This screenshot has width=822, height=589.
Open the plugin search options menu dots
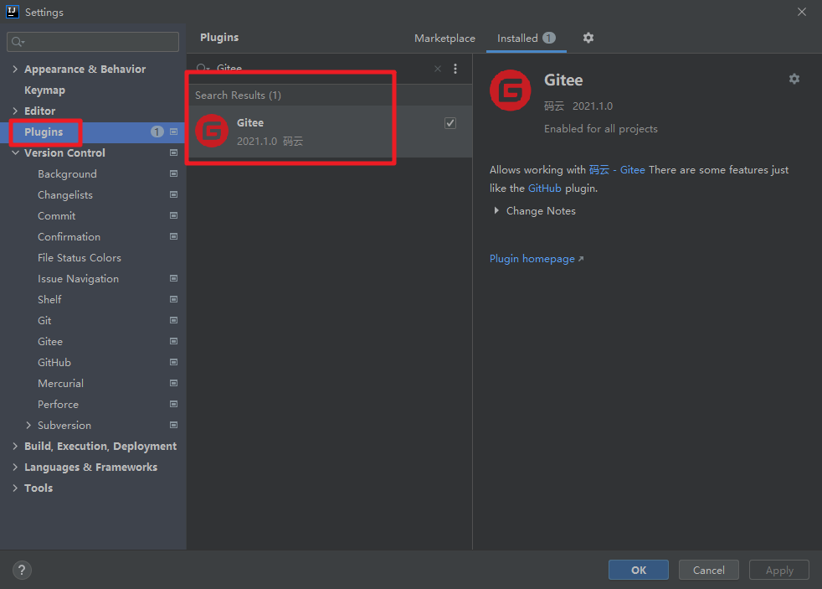coord(455,69)
